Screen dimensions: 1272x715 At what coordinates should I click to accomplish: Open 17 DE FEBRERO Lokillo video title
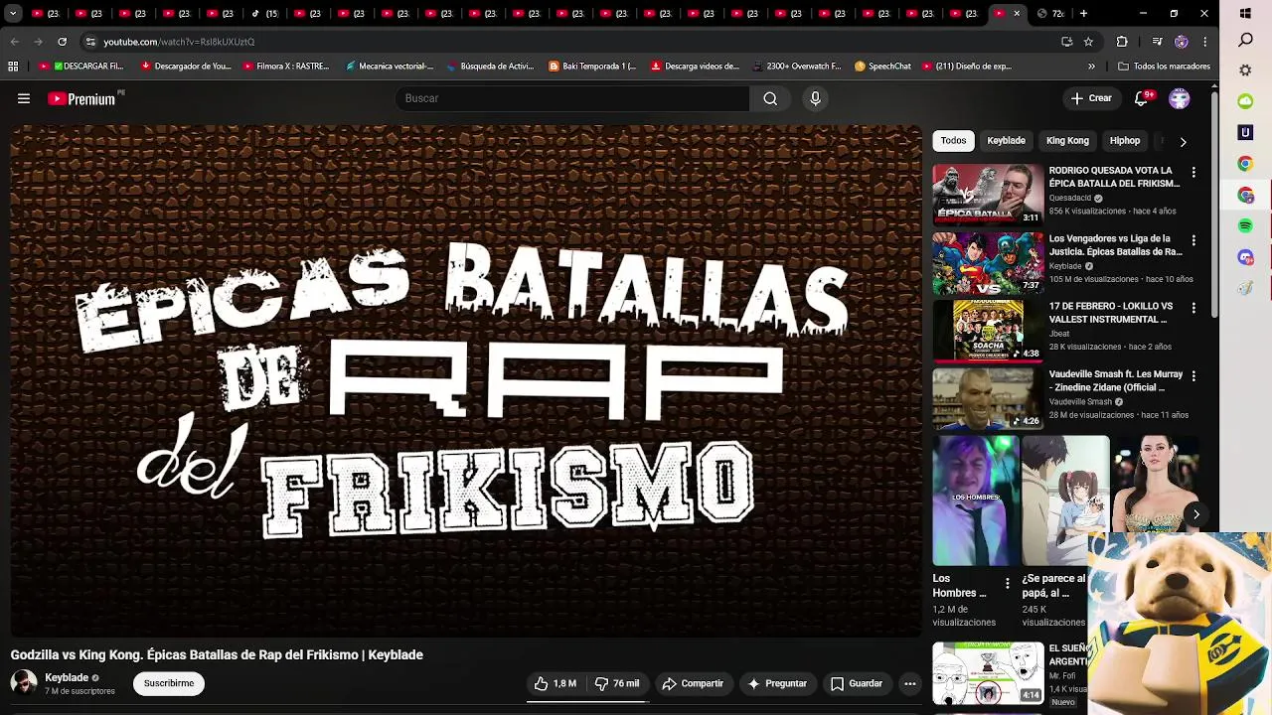point(1111,313)
